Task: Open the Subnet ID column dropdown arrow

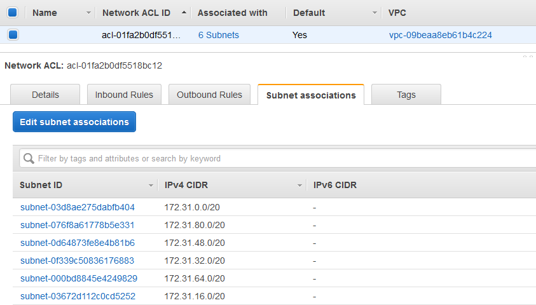Action: pos(151,186)
